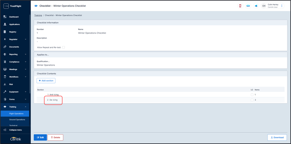
Task: Select Flight Operations submenu item
Action: tap(15, 114)
